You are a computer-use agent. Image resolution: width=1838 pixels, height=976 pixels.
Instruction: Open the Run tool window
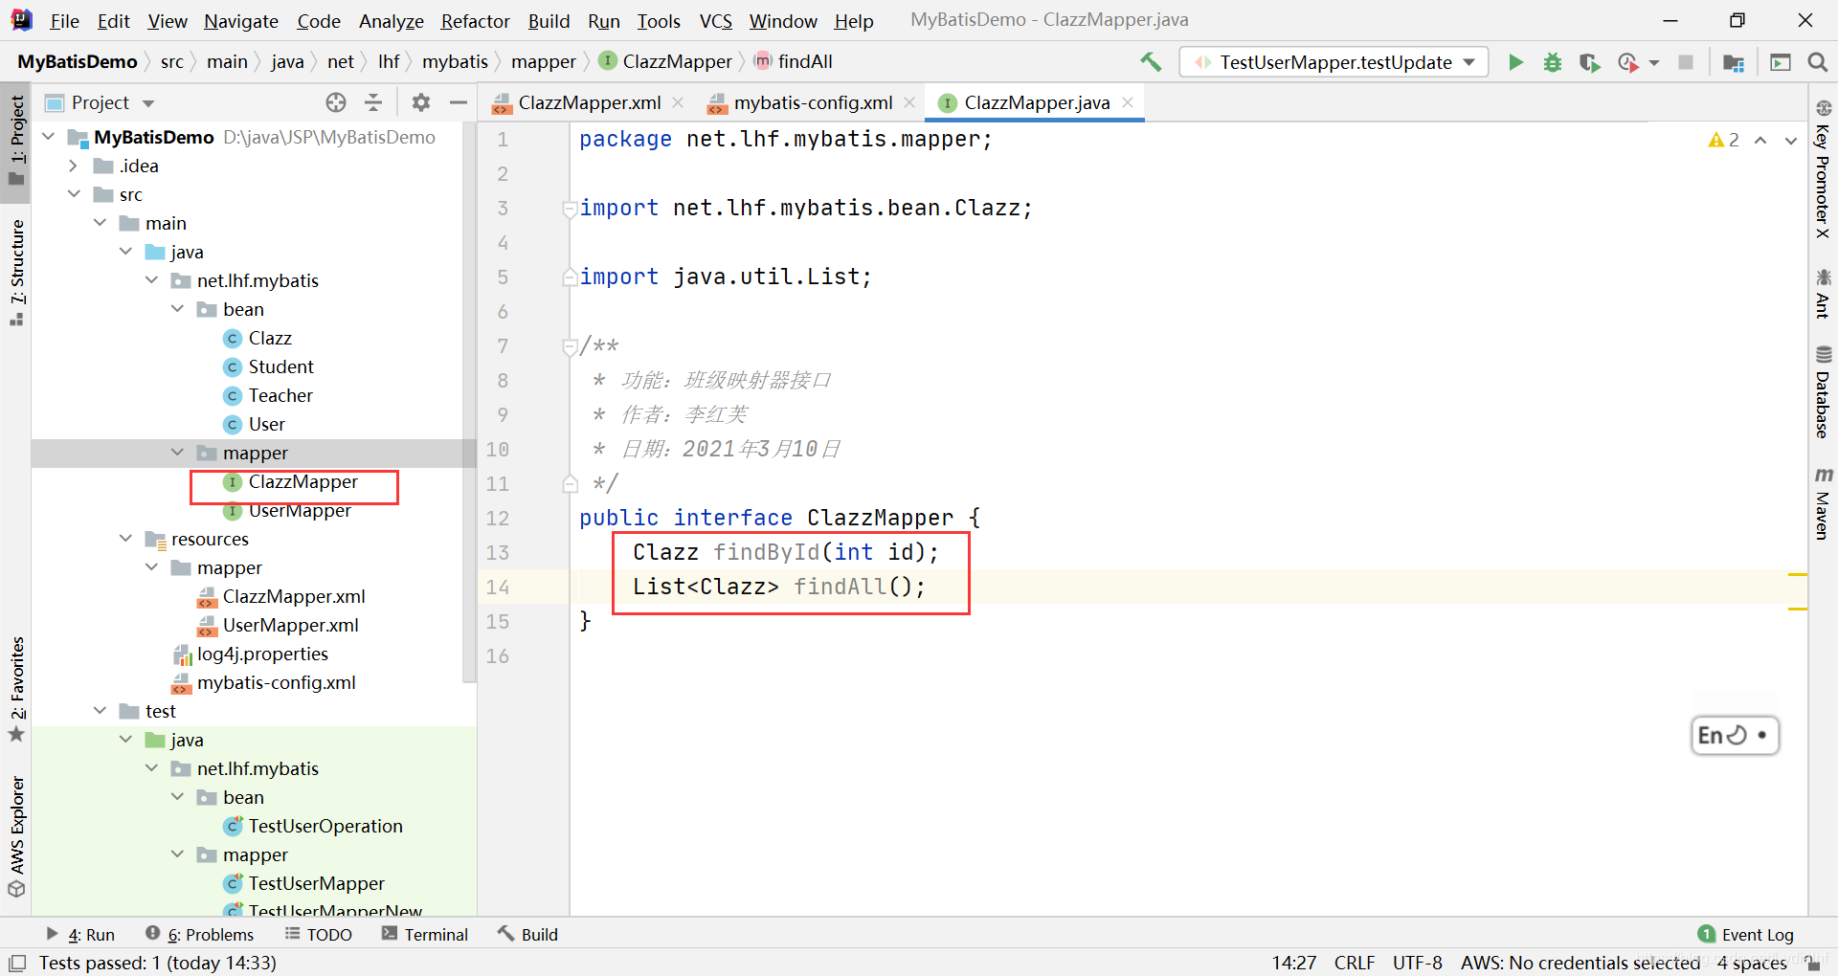tap(80, 934)
